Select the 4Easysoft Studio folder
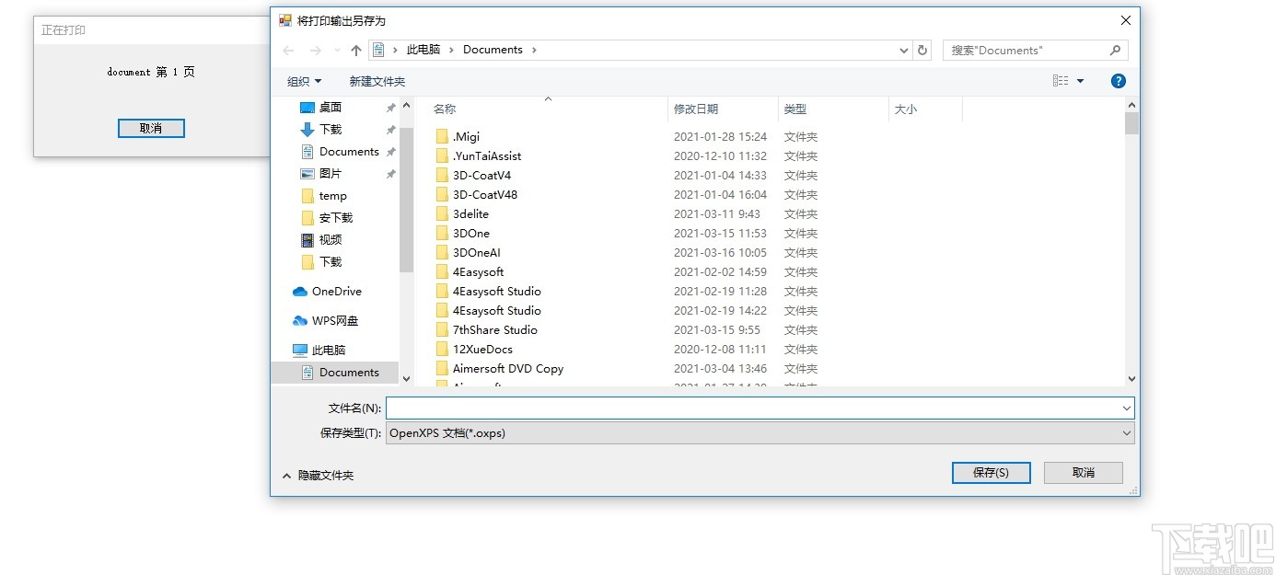The height and width of the screenshot is (575, 1276). (497, 292)
